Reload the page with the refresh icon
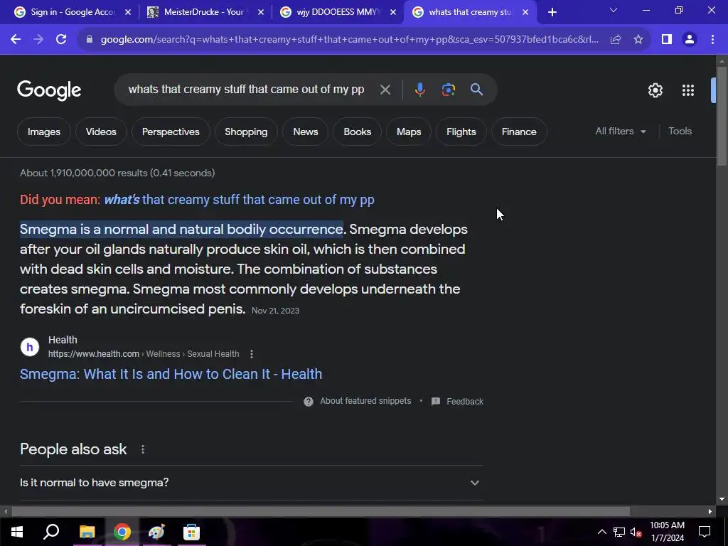 (x=61, y=40)
